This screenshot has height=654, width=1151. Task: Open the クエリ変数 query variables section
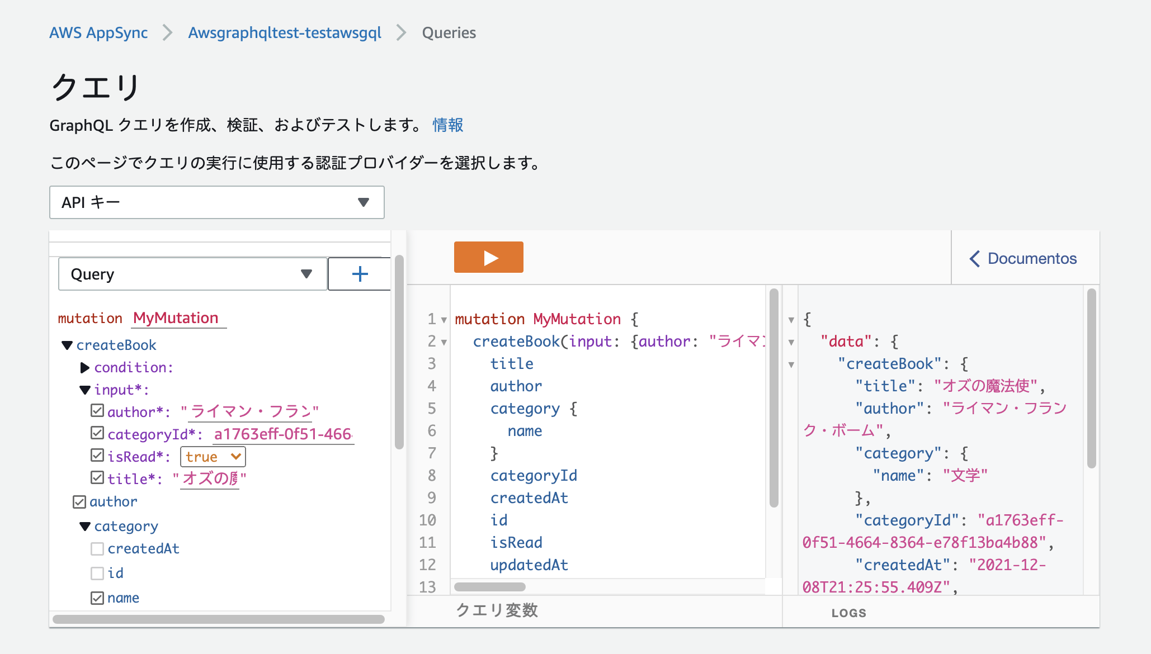click(x=497, y=610)
